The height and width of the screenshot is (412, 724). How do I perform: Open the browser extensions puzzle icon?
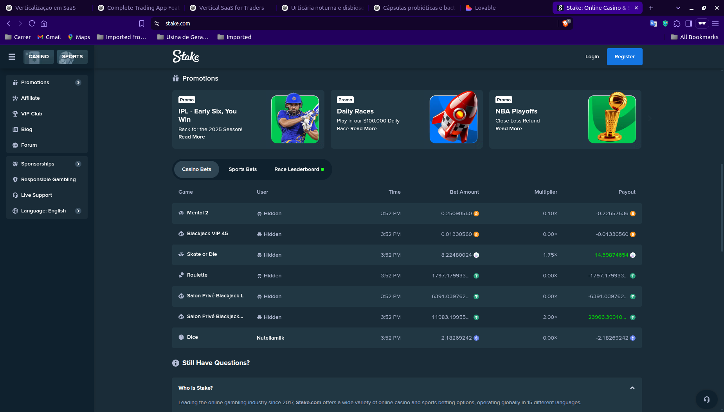click(677, 23)
